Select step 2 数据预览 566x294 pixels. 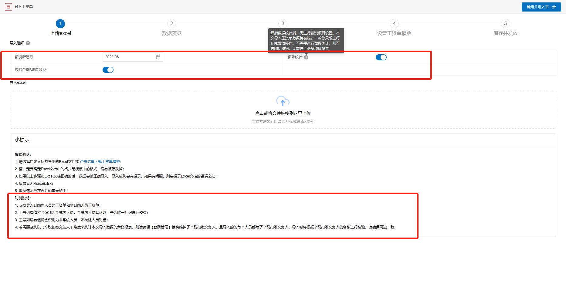(x=172, y=28)
